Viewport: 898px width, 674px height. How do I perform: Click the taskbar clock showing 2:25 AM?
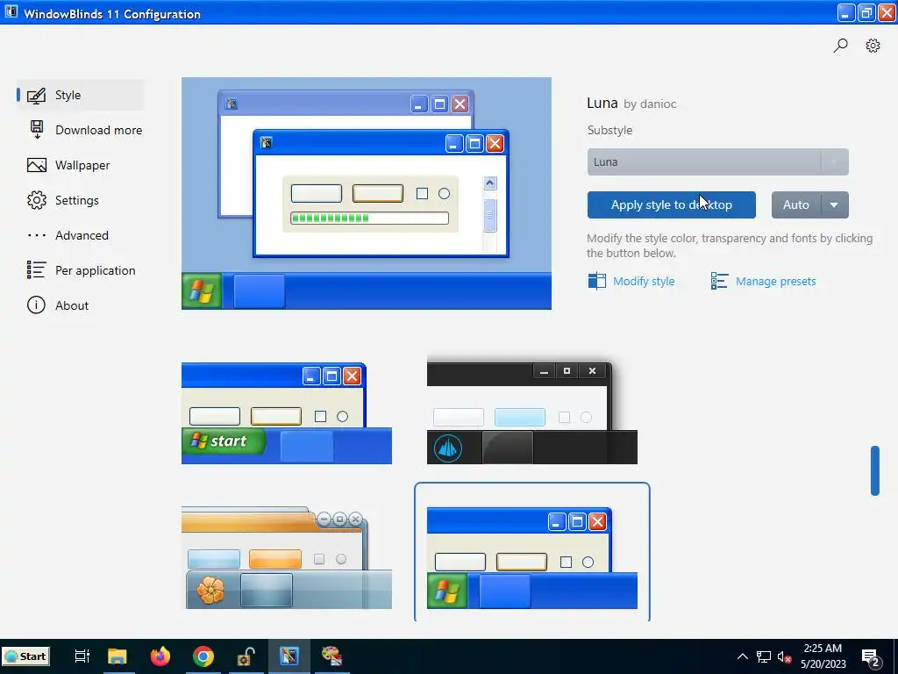(823, 656)
